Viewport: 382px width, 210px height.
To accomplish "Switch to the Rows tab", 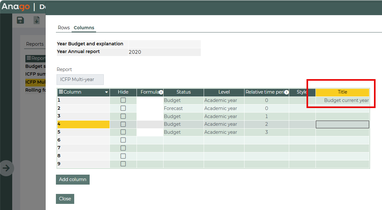I will click(64, 28).
